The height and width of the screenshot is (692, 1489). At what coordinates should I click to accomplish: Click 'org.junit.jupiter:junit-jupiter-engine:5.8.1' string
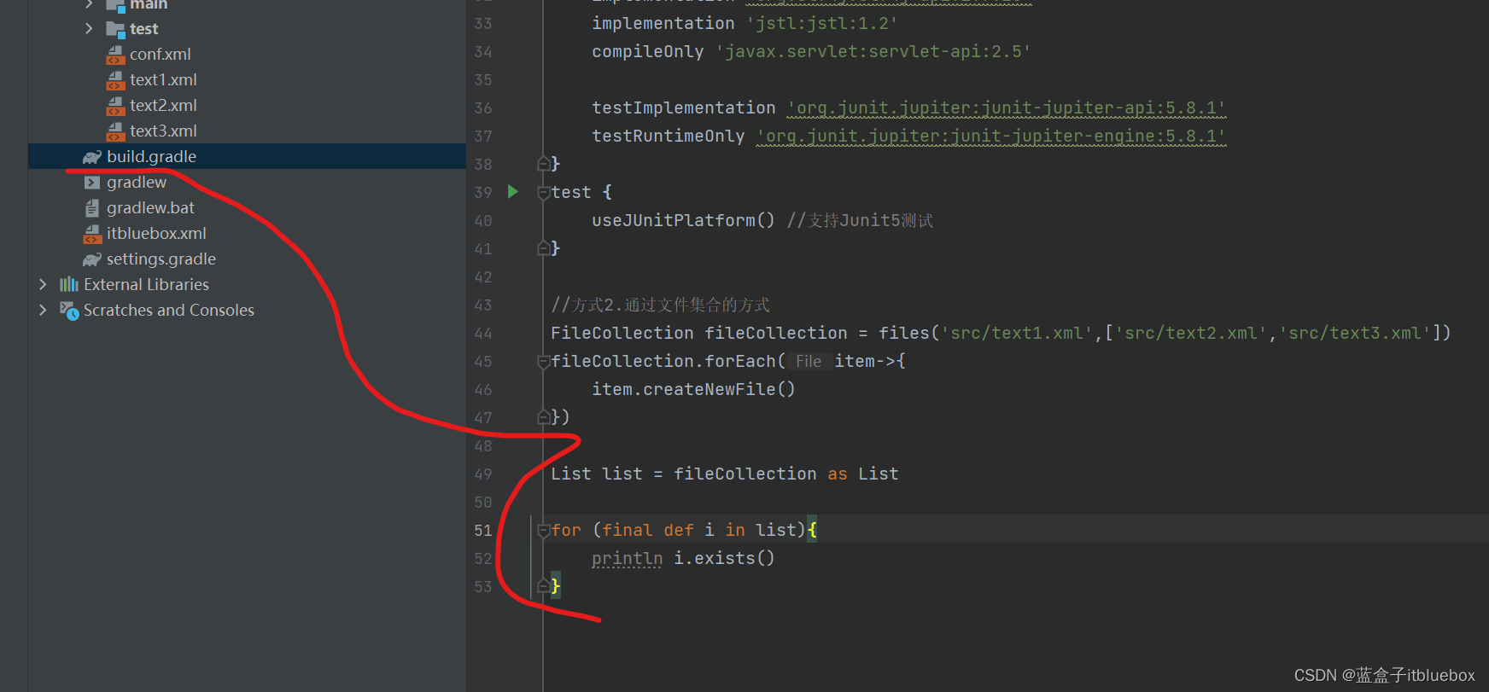tap(991, 136)
